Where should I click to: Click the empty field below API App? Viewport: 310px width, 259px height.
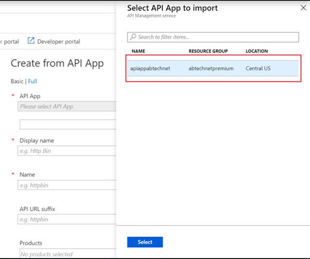point(68,124)
